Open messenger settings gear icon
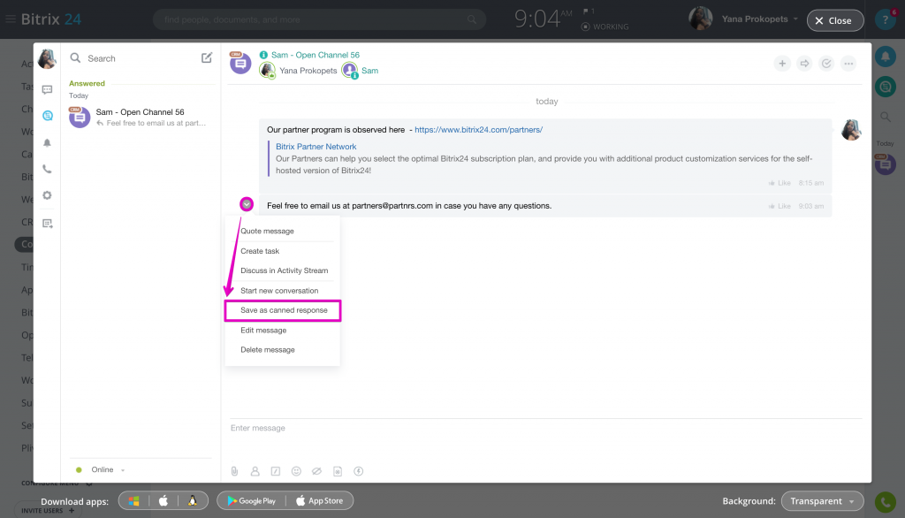 point(48,195)
